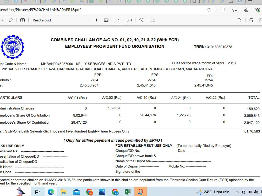
Task: Zoom in the PDF with plus
Action: [x=96, y=20]
